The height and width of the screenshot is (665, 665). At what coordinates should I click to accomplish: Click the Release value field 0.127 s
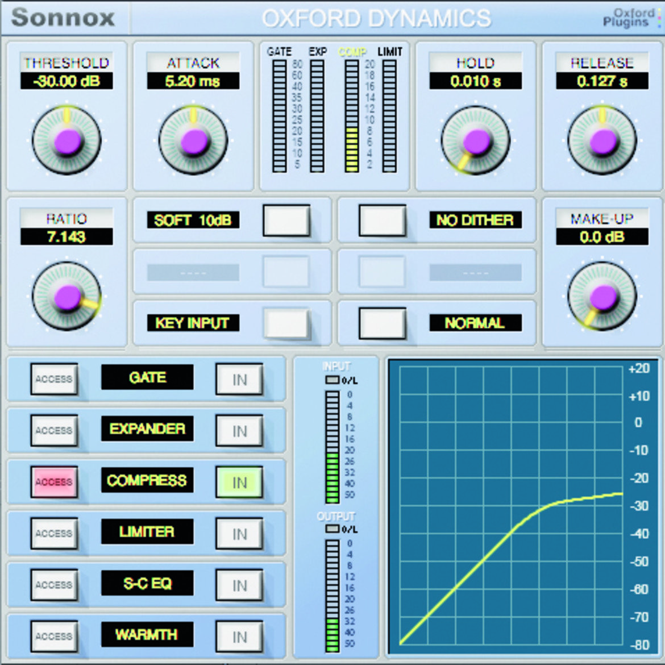602,81
